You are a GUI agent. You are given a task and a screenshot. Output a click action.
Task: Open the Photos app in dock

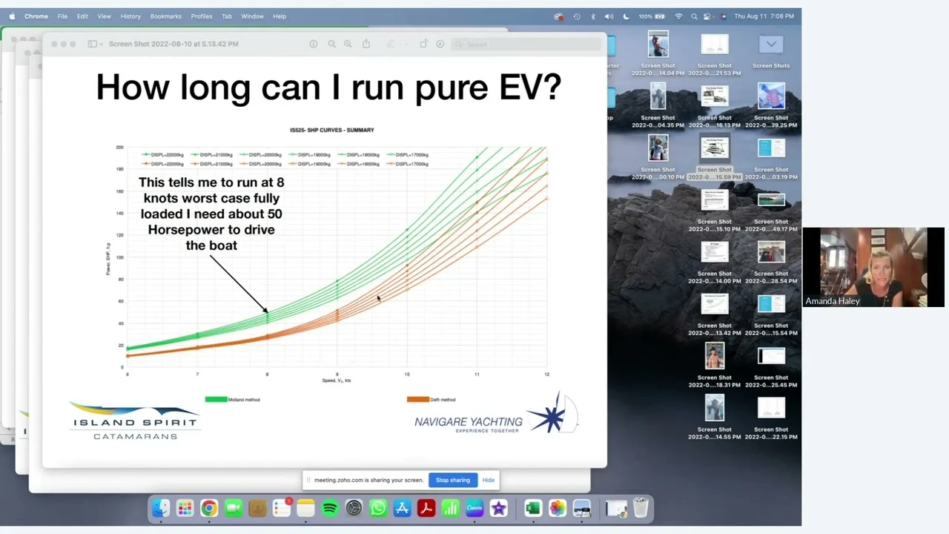pyautogui.click(x=557, y=508)
